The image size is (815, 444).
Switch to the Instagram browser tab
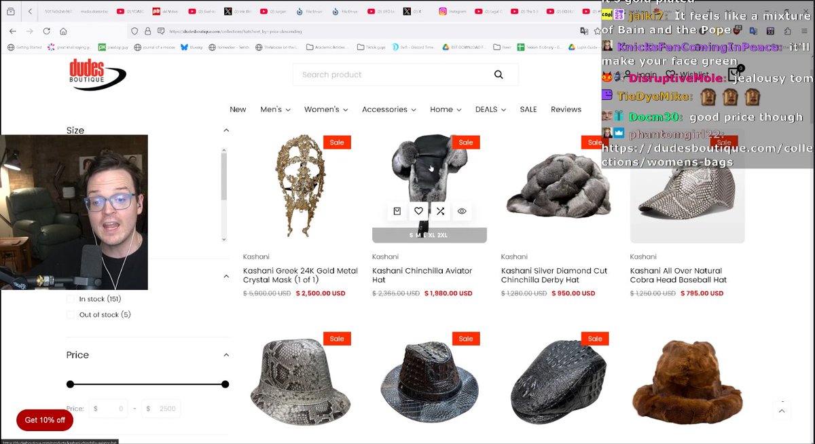(x=452, y=12)
